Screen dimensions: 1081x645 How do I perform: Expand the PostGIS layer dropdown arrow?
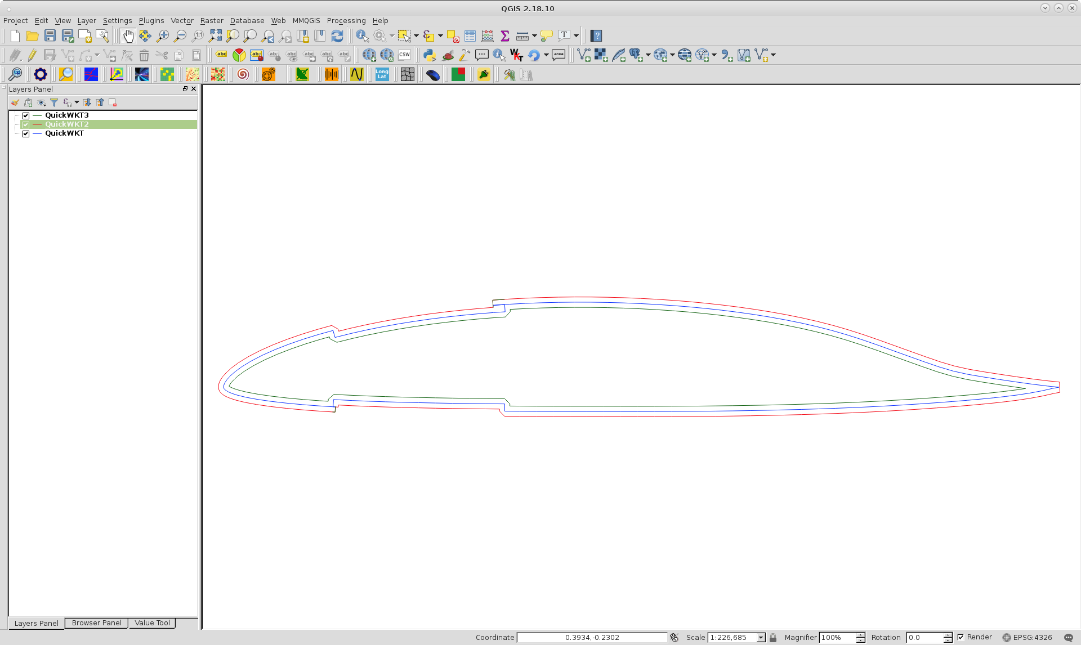coord(648,55)
